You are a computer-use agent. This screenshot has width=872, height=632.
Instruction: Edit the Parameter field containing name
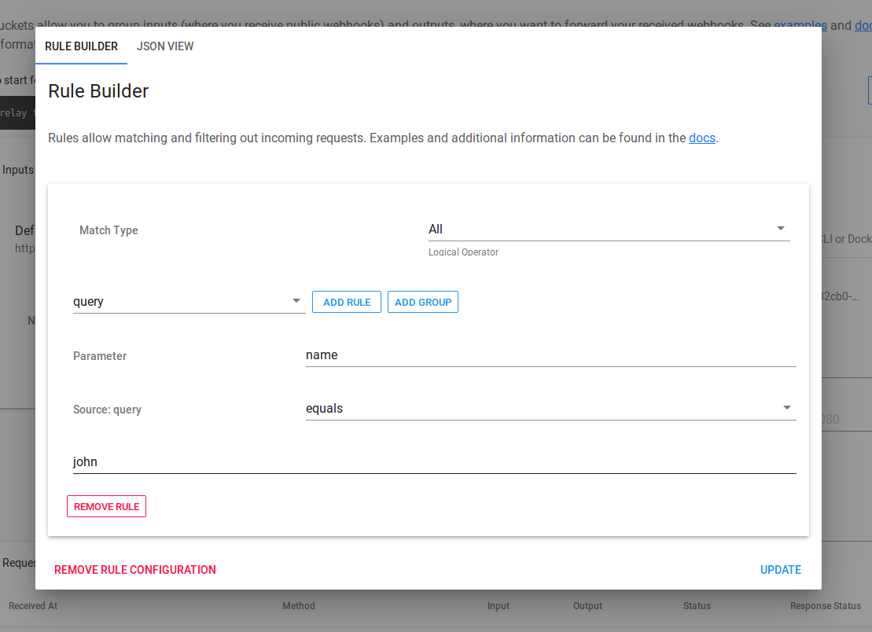550,355
